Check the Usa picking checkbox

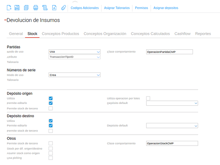point(51,158)
